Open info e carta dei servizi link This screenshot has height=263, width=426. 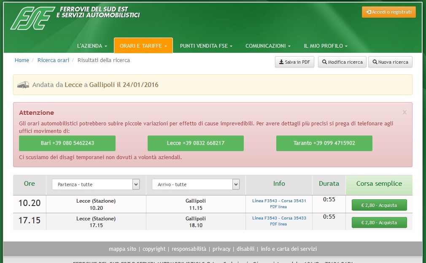(288, 249)
